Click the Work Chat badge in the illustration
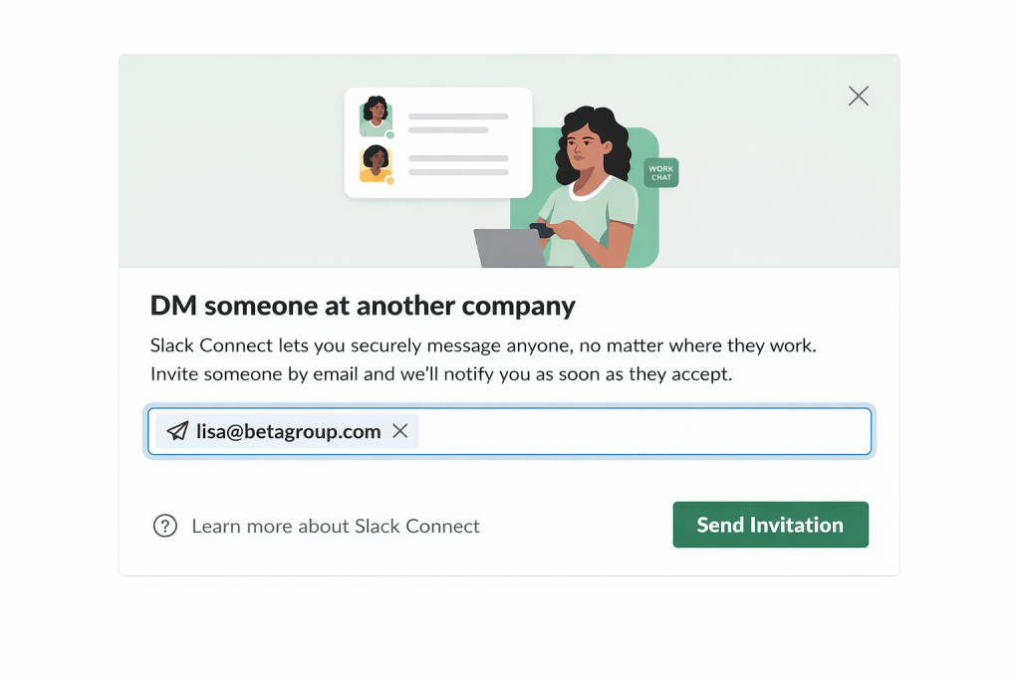The width and height of the screenshot is (1020, 679). 661,173
